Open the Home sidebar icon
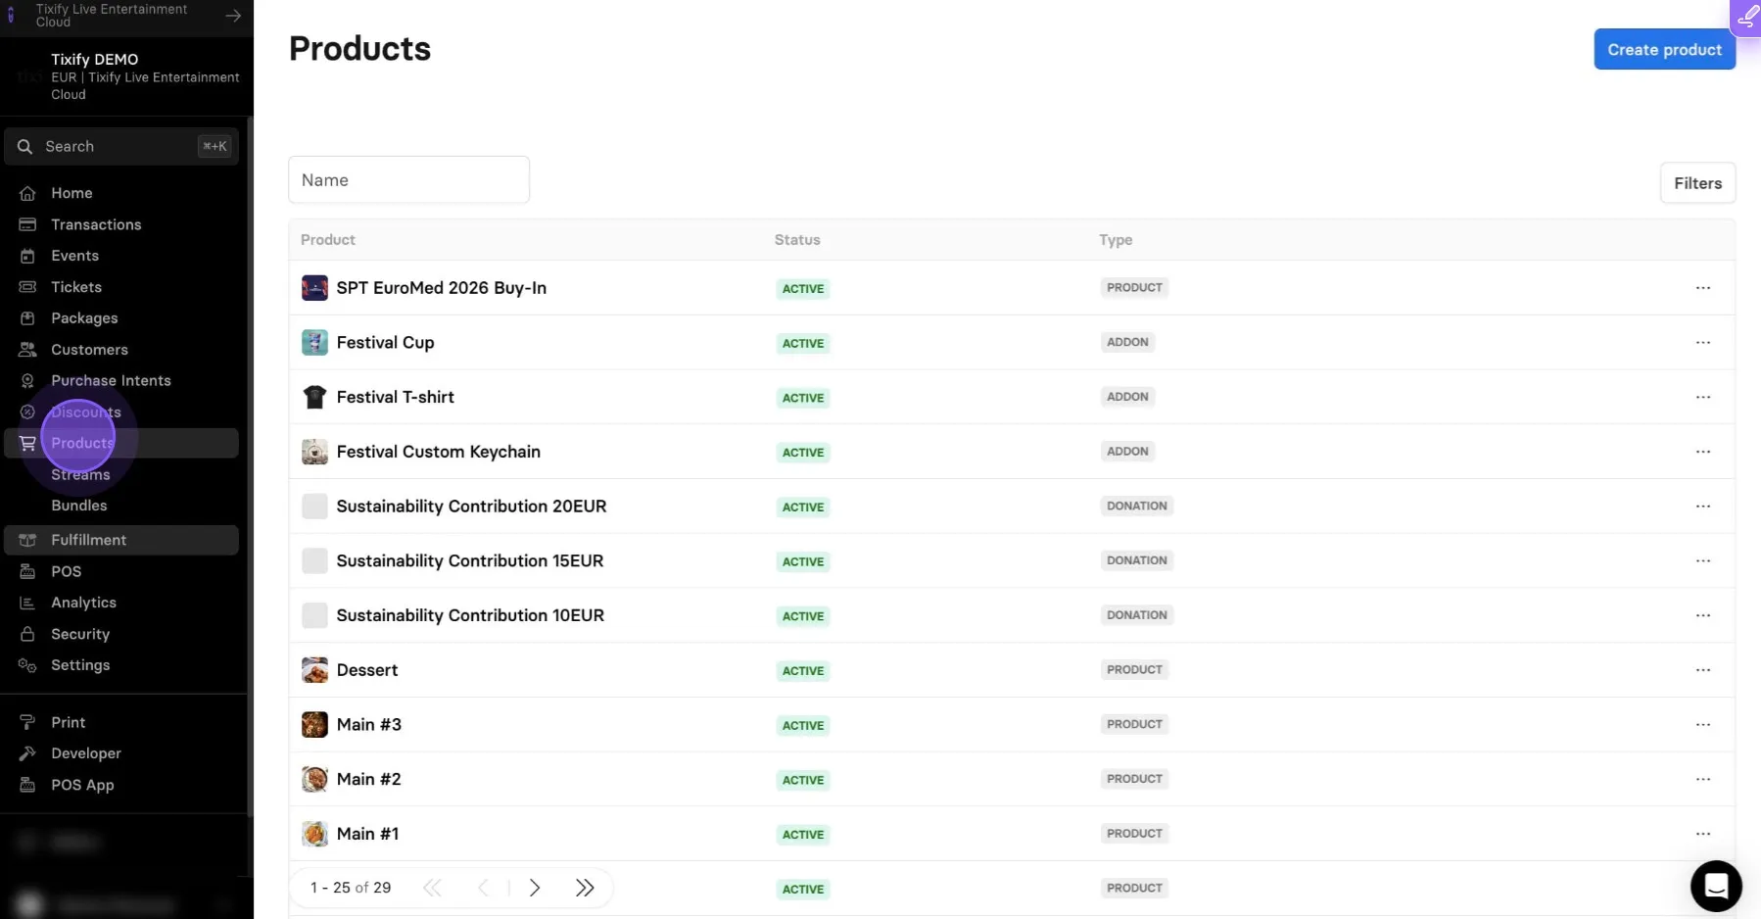 point(27,193)
